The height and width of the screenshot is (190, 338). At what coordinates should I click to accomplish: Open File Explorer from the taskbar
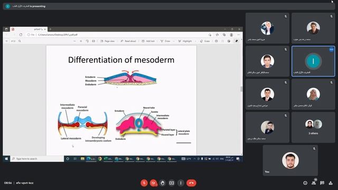pos(82,159)
